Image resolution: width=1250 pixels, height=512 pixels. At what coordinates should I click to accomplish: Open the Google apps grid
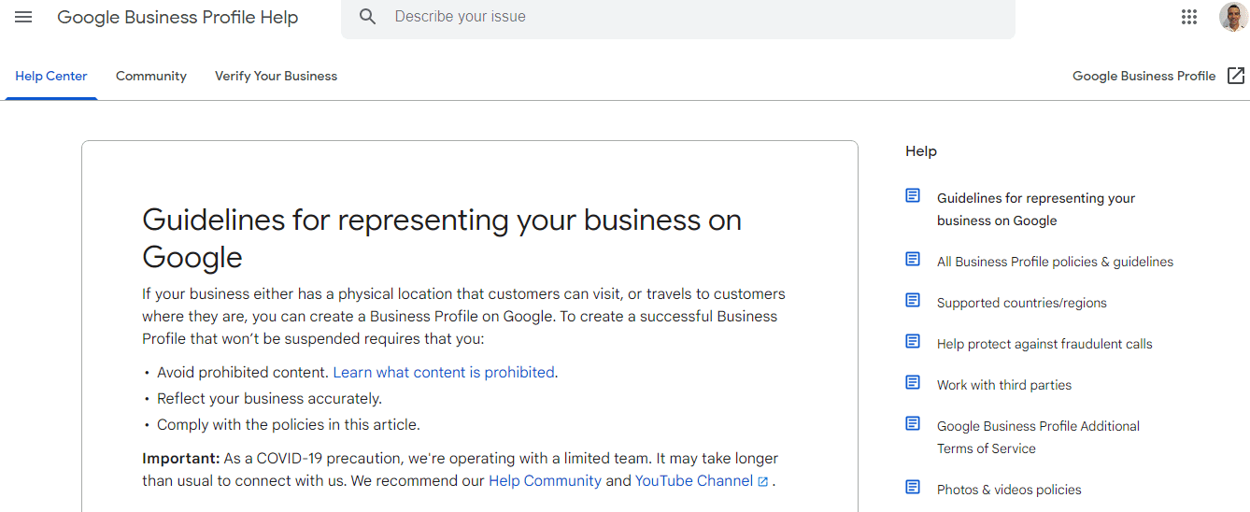pos(1189,17)
